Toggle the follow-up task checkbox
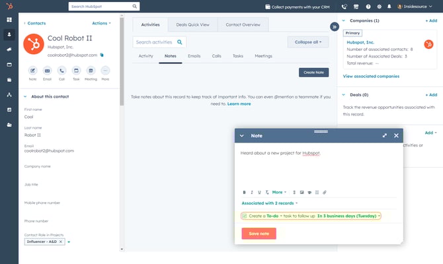The height and width of the screenshot is (264, 443). (245, 216)
